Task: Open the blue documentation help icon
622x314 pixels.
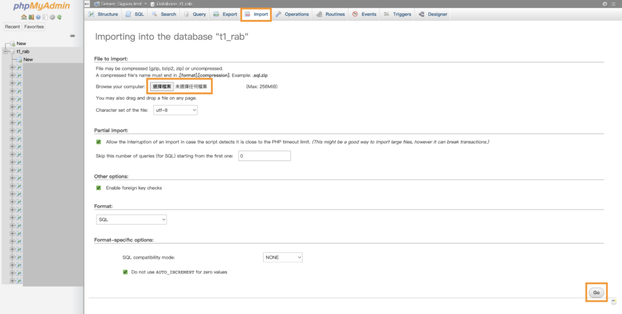Action: pyautogui.click(x=38, y=17)
